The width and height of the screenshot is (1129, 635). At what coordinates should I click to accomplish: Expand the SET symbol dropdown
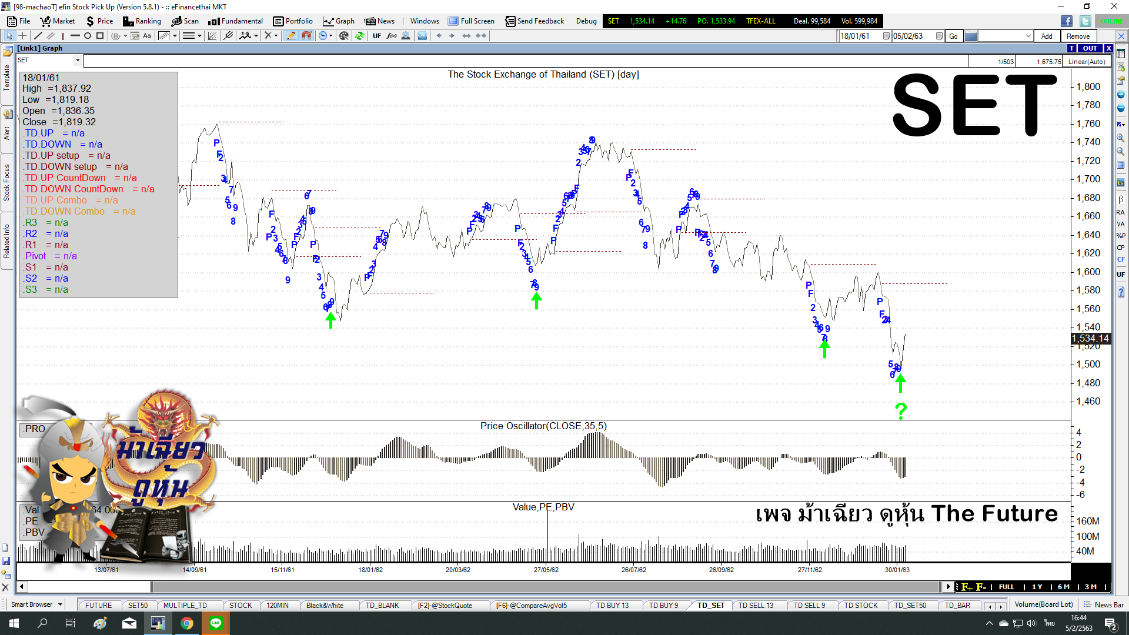77,61
